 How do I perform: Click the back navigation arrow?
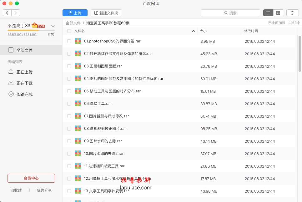pos(8,13)
